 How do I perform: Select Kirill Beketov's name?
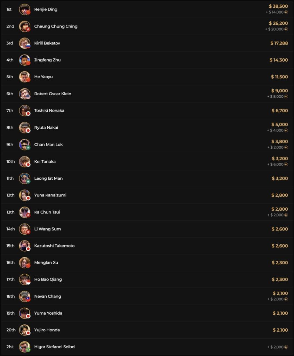[47, 43]
